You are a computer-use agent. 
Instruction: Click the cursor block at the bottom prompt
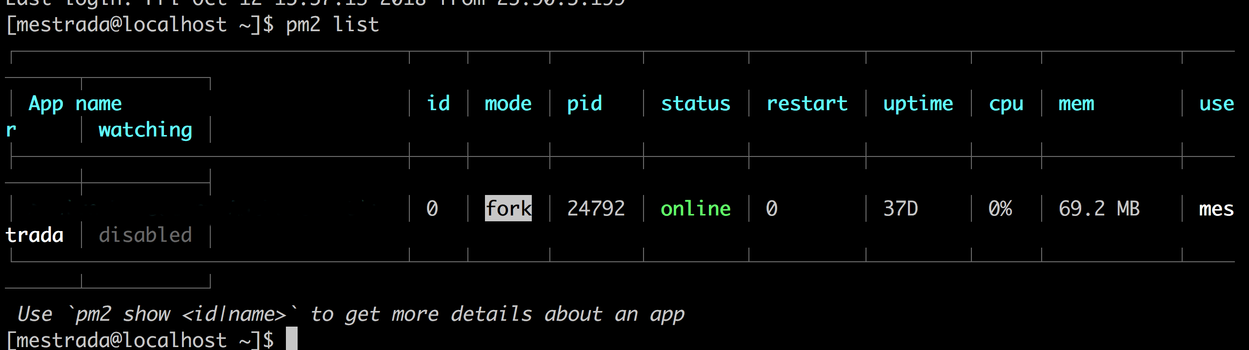point(291,338)
